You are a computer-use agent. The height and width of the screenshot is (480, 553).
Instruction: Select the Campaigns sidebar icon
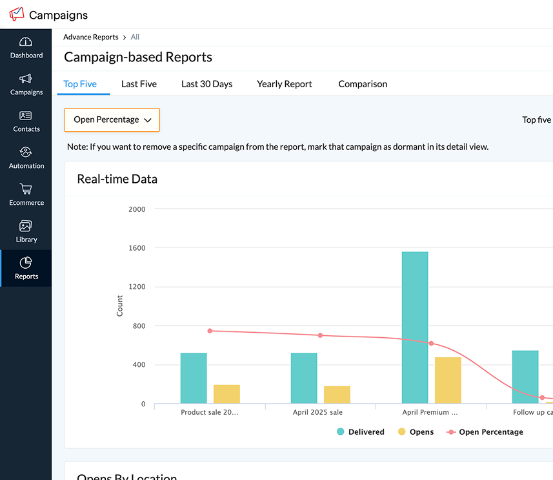26,84
